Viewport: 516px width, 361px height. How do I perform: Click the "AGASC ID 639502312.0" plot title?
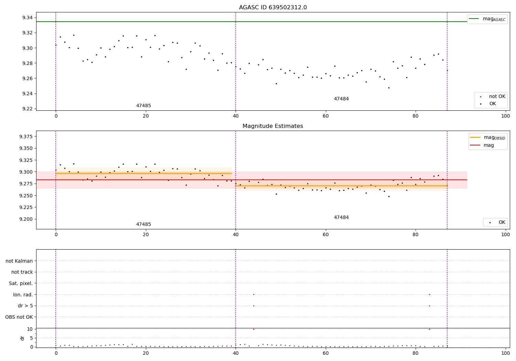click(x=273, y=8)
